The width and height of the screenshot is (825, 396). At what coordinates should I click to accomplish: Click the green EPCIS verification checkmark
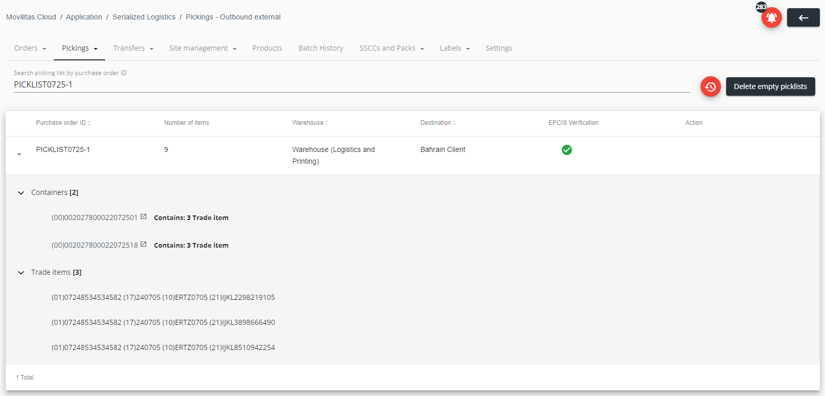coord(567,150)
